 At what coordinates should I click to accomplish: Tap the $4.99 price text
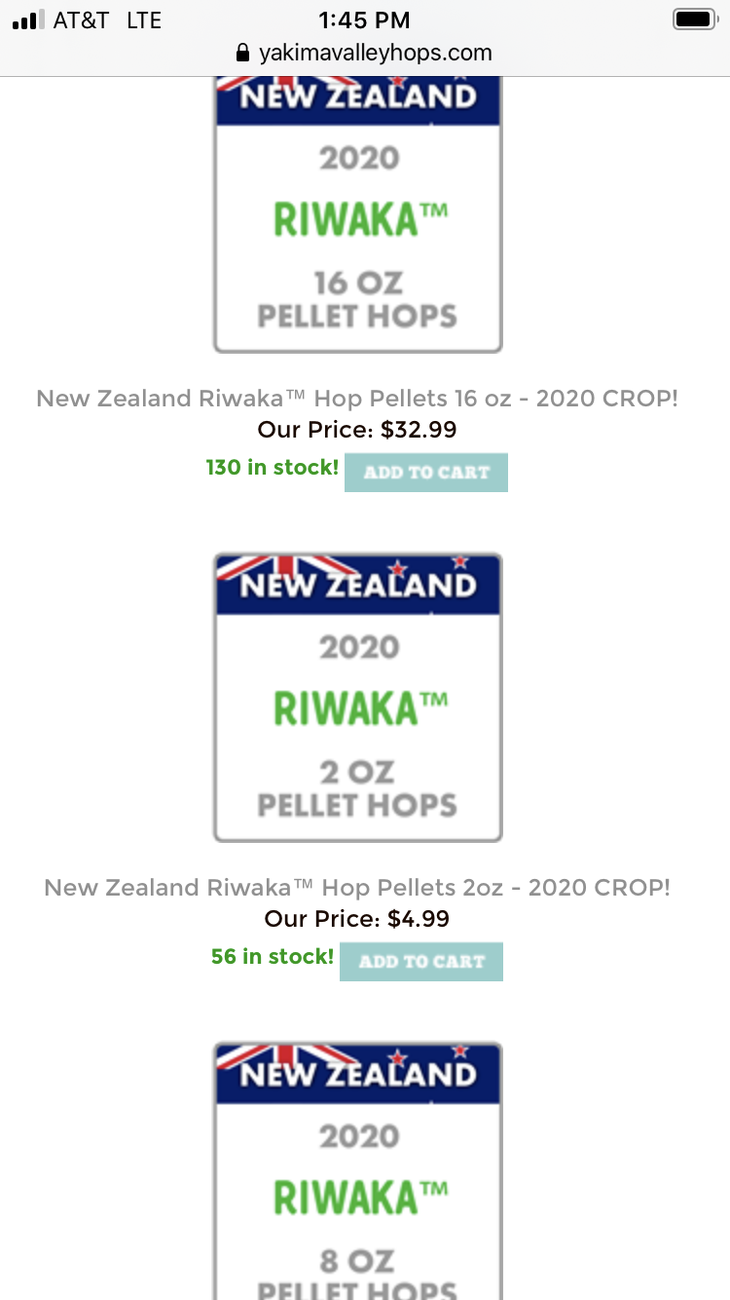(419, 919)
